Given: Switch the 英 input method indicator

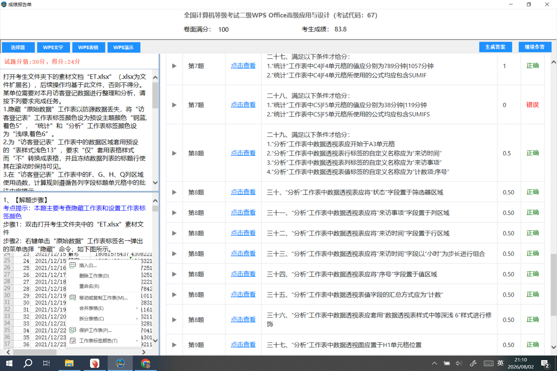Looking at the screenshot, I should pos(500,363).
